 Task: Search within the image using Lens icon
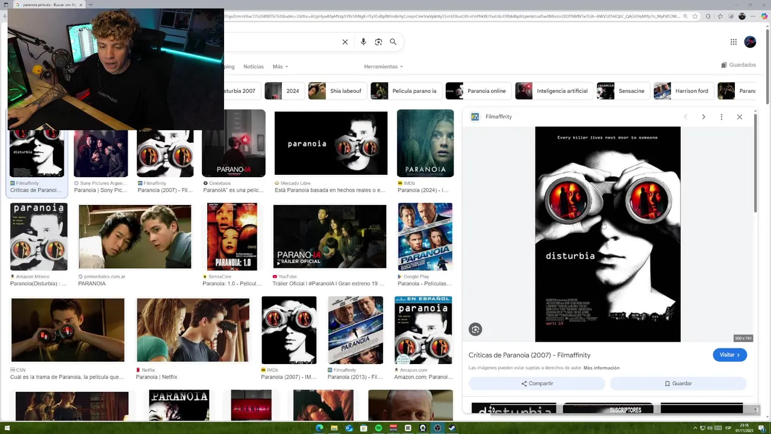(476, 329)
